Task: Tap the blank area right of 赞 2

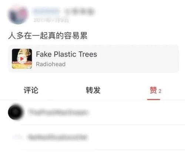Action: tap(173, 90)
